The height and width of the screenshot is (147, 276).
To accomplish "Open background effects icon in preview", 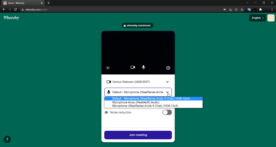I will pos(108,68).
